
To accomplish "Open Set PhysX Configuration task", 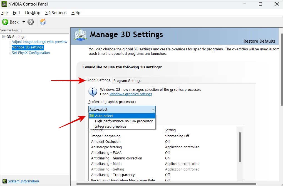I will (x=31, y=53).
